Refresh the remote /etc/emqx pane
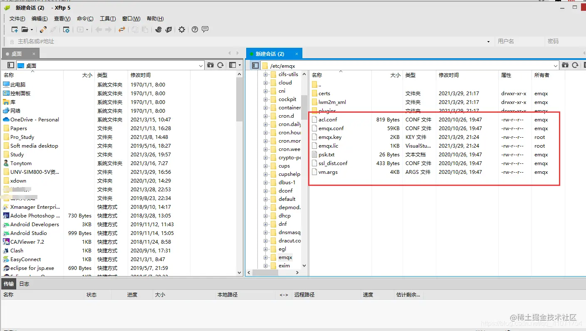This screenshot has height=331, width=586. coord(575,65)
